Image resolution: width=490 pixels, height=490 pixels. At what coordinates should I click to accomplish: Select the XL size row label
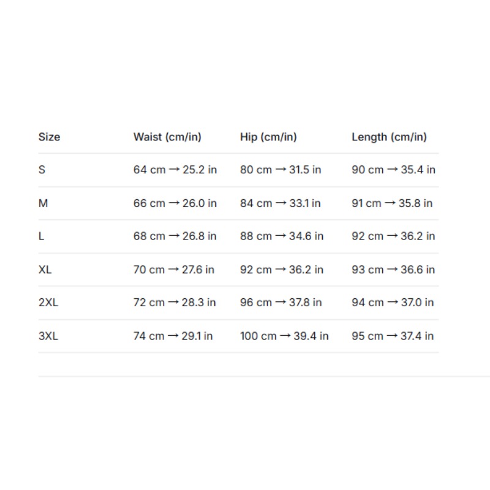pyautogui.click(x=45, y=269)
